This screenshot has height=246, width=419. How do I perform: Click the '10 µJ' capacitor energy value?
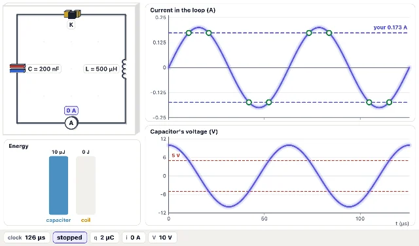(x=58, y=152)
